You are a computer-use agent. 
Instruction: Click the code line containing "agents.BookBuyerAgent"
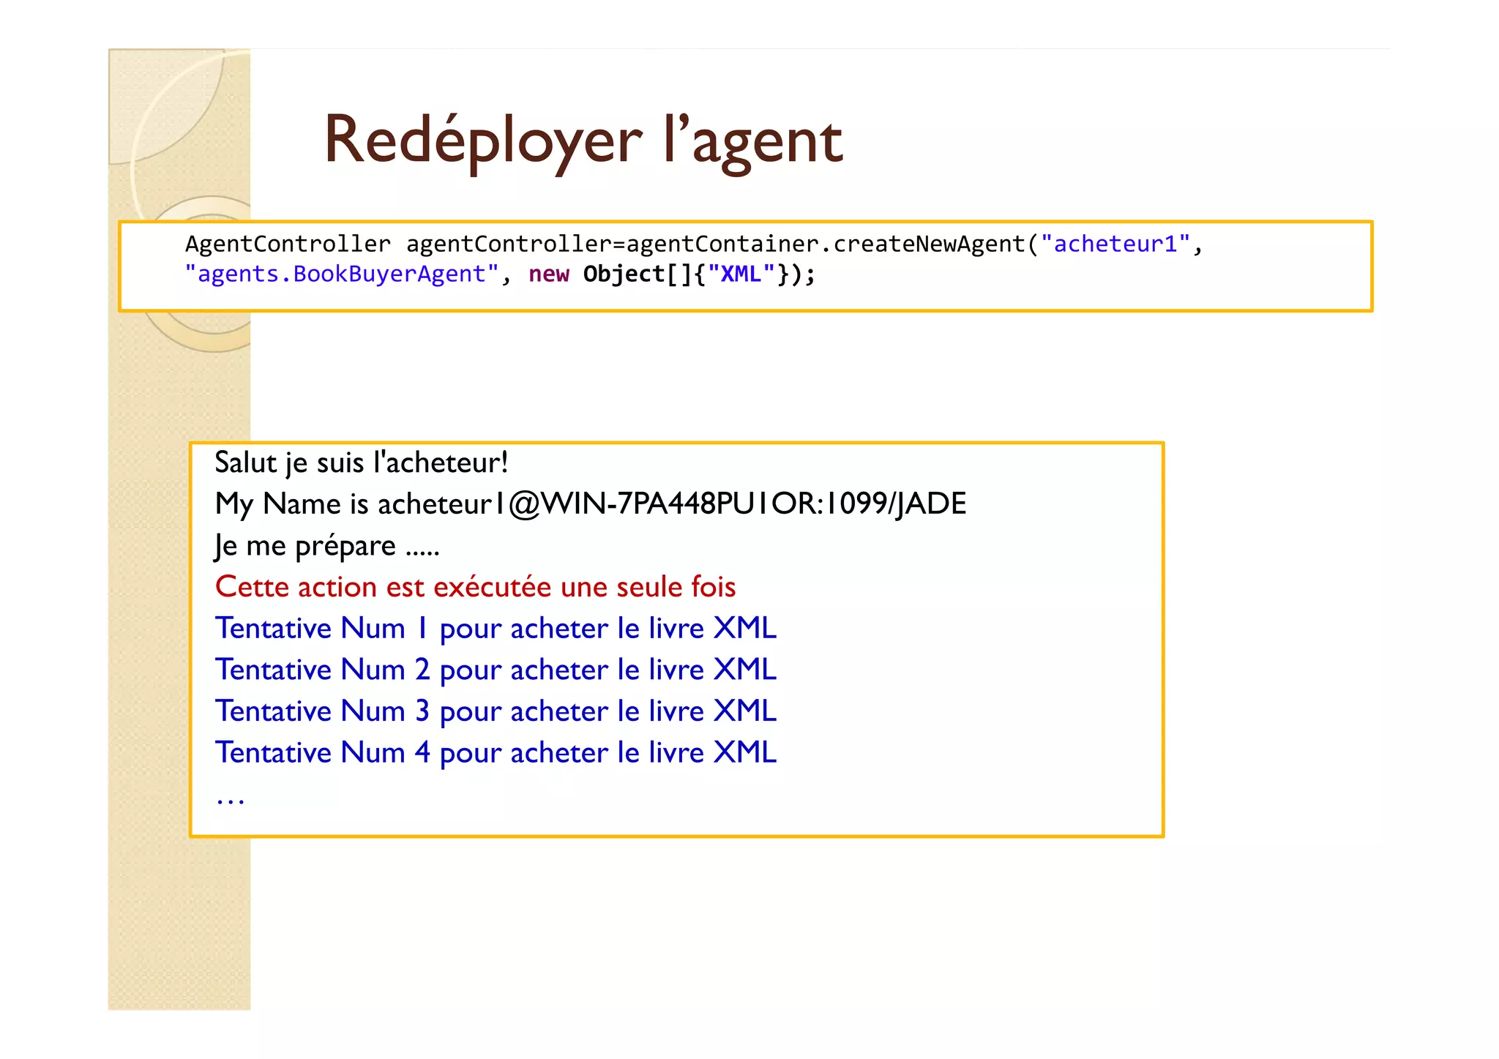pos(500,274)
